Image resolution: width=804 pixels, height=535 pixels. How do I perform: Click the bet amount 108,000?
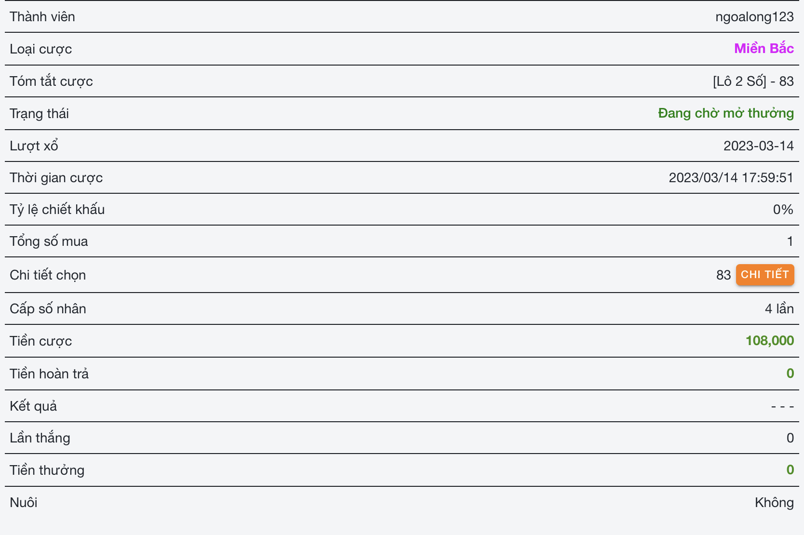pos(769,341)
